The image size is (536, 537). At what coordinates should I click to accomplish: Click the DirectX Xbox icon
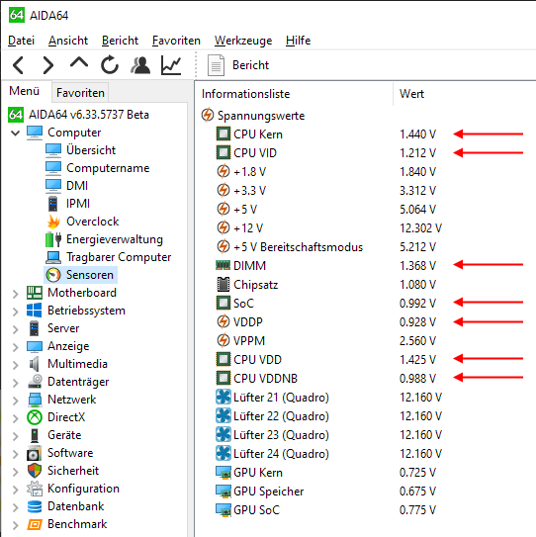pyautogui.click(x=35, y=417)
